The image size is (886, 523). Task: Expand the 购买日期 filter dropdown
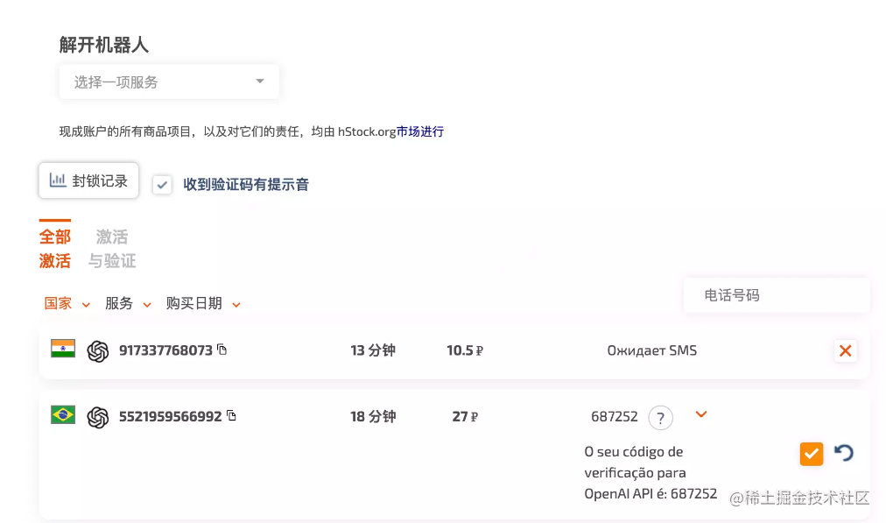(203, 304)
